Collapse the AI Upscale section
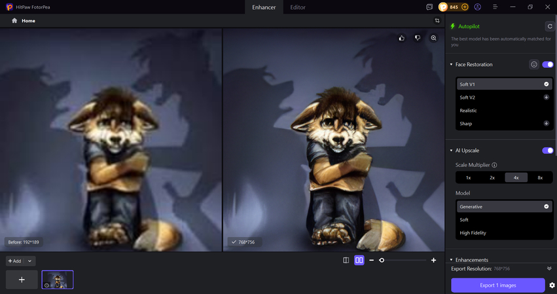 pos(451,151)
